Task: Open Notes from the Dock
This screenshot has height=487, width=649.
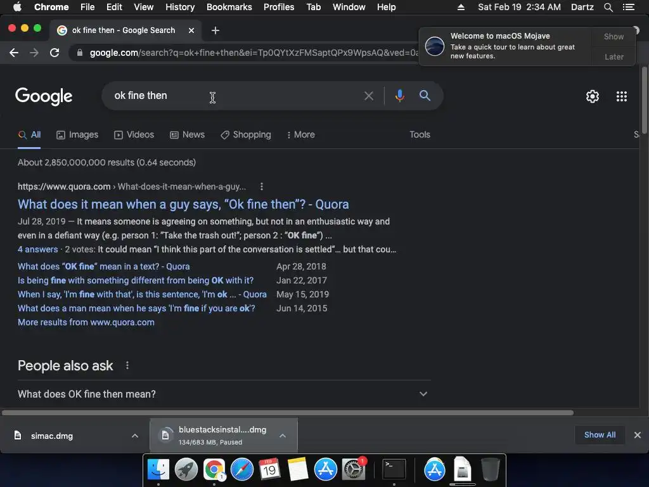Action: (x=298, y=469)
